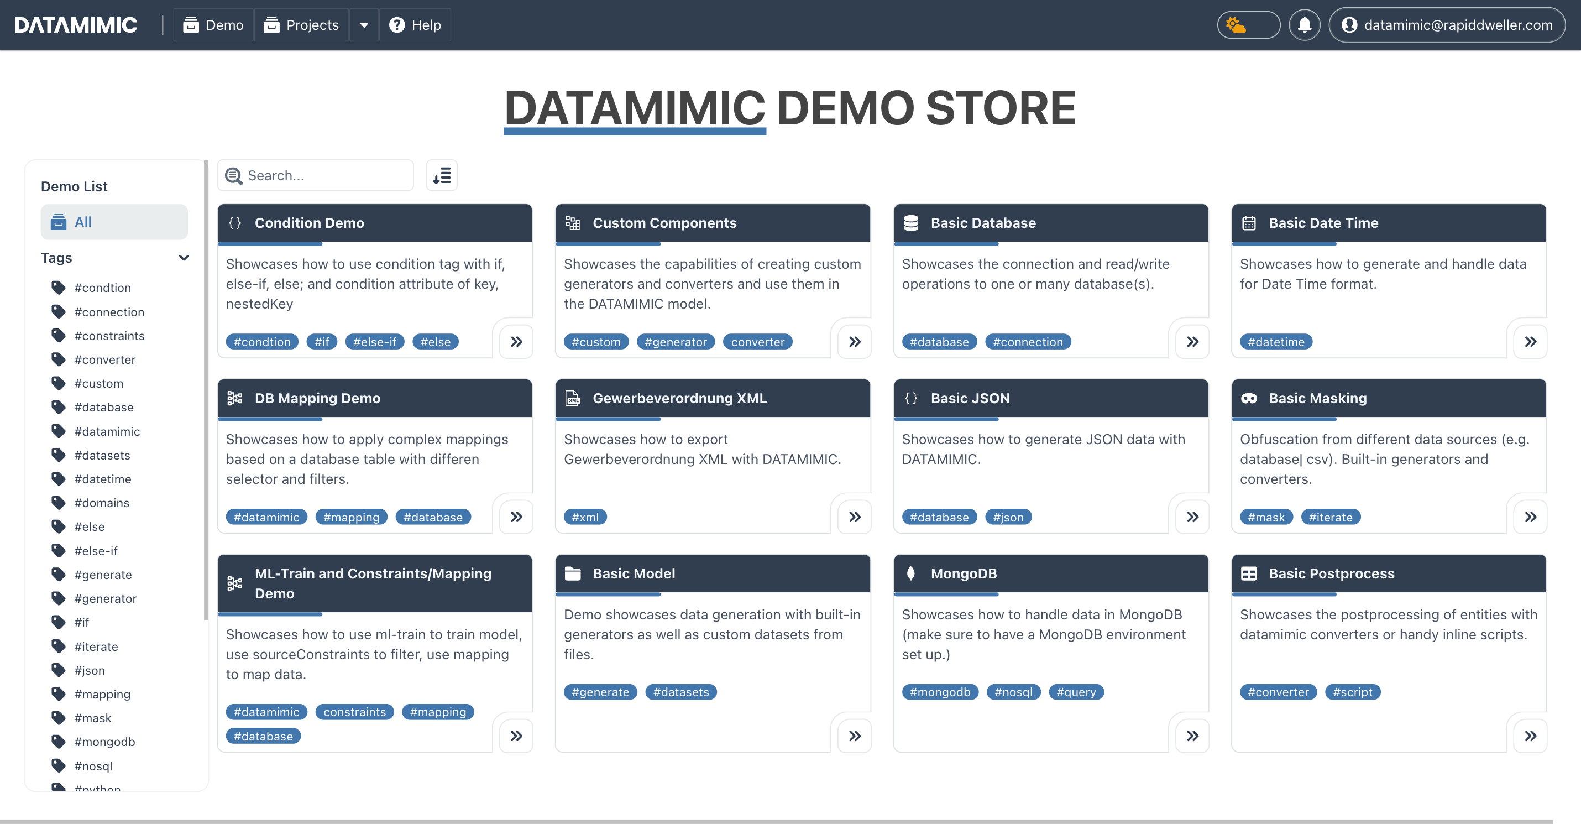1581x824 pixels.
Task: Click the mask icon on Basic Masking card
Action: click(x=1249, y=398)
